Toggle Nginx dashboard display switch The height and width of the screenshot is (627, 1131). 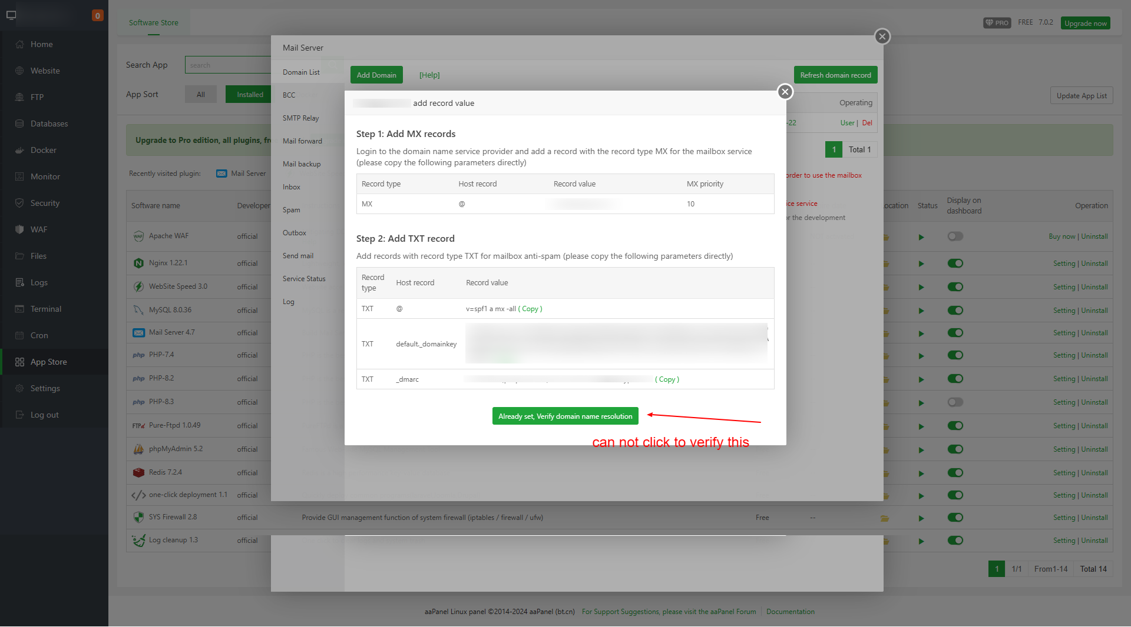[x=955, y=264]
